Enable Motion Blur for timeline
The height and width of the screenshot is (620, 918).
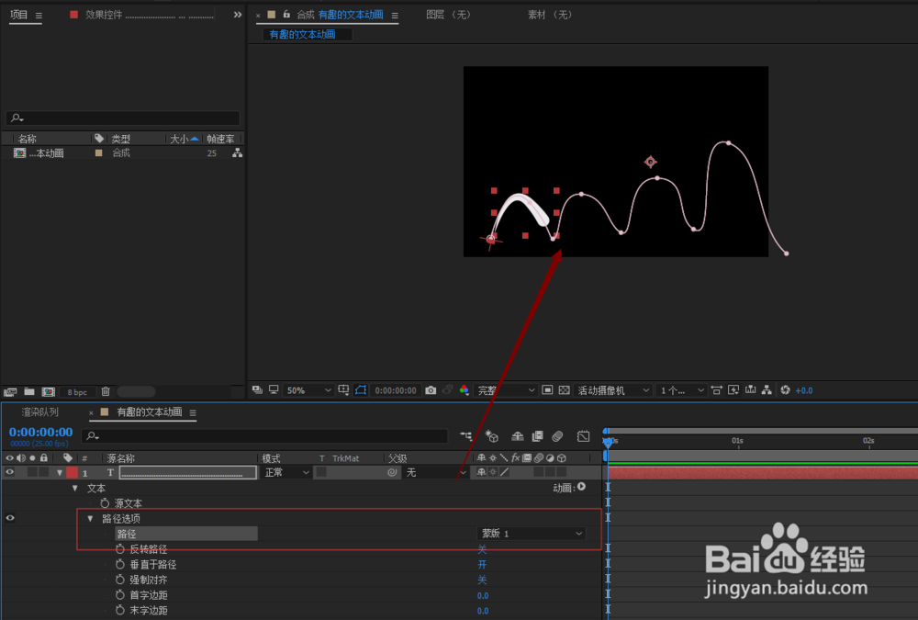click(x=557, y=436)
